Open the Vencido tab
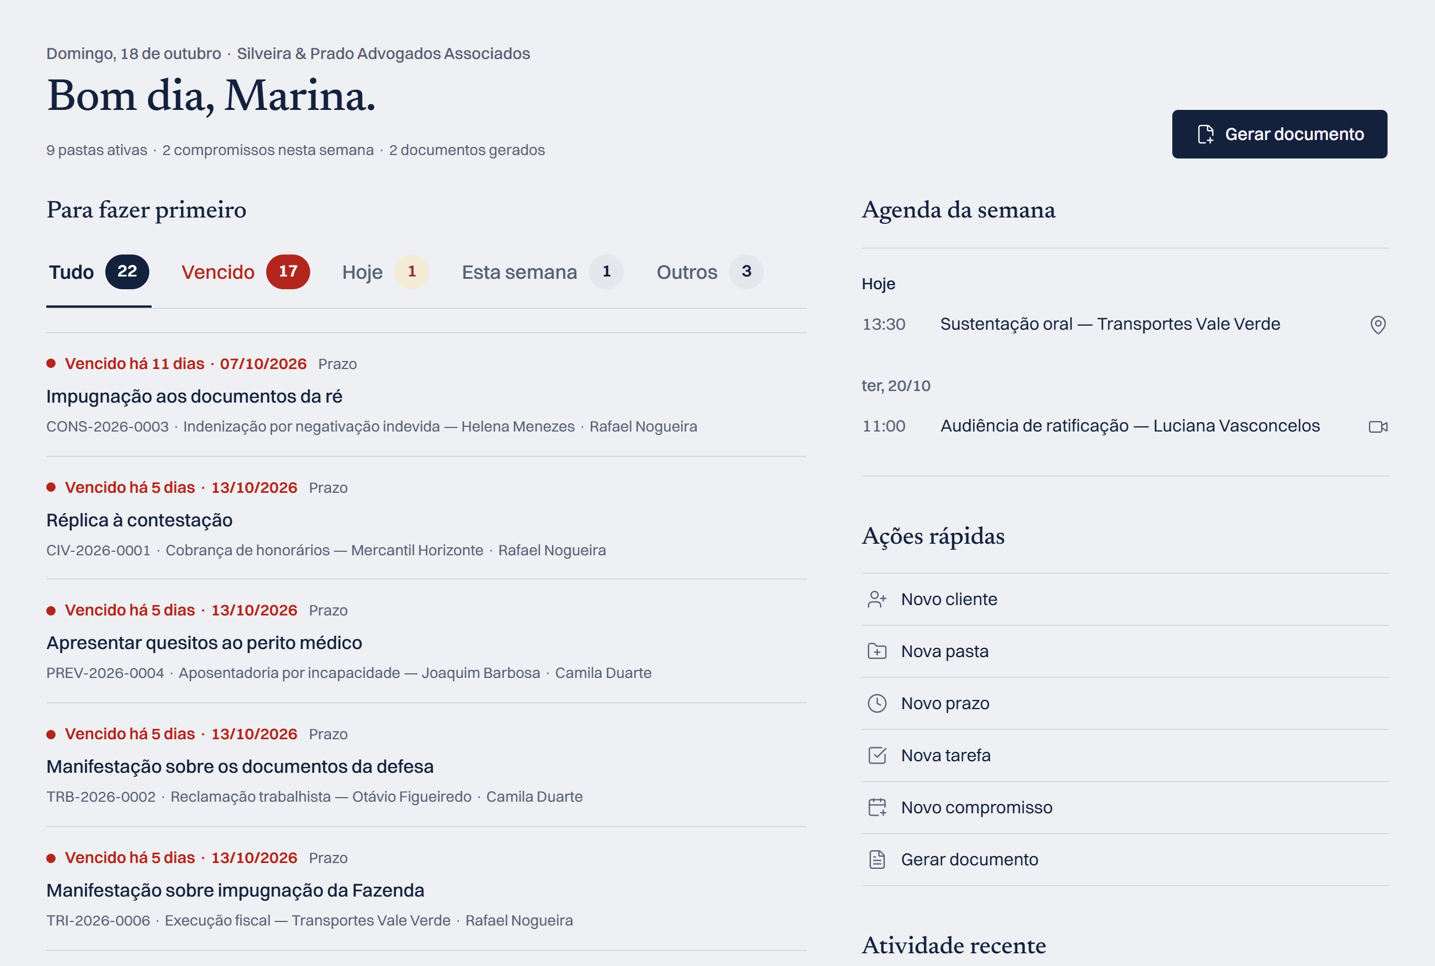The image size is (1435, 966). click(245, 272)
